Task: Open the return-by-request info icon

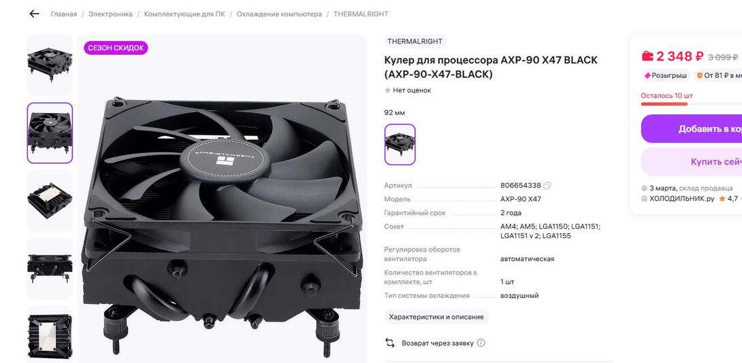Action: pyautogui.click(x=481, y=343)
